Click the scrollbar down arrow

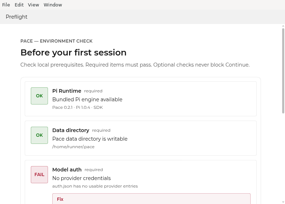click(283, 202)
